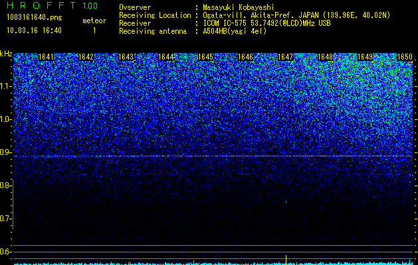Click the 0.8 kHz axis label

pyautogui.click(x=5, y=185)
